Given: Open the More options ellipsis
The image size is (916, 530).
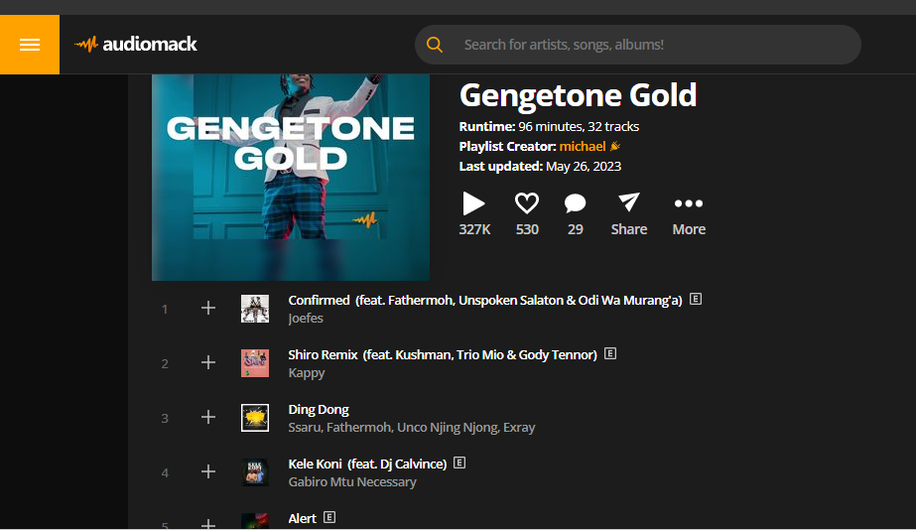Looking at the screenshot, I should [x=688, y=203].
